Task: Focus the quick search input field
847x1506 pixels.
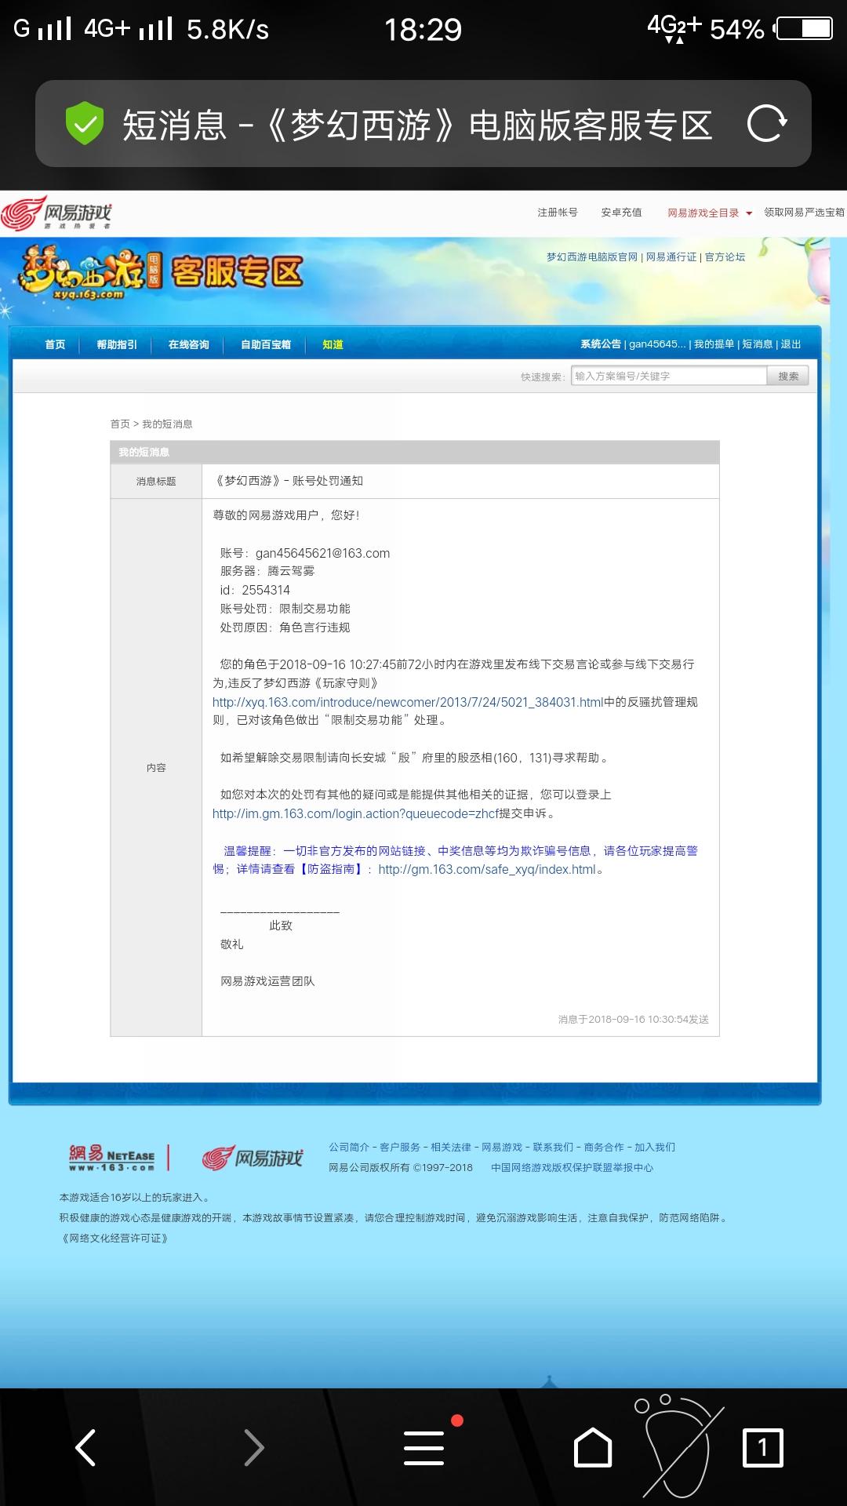Action: coord(668,376)
